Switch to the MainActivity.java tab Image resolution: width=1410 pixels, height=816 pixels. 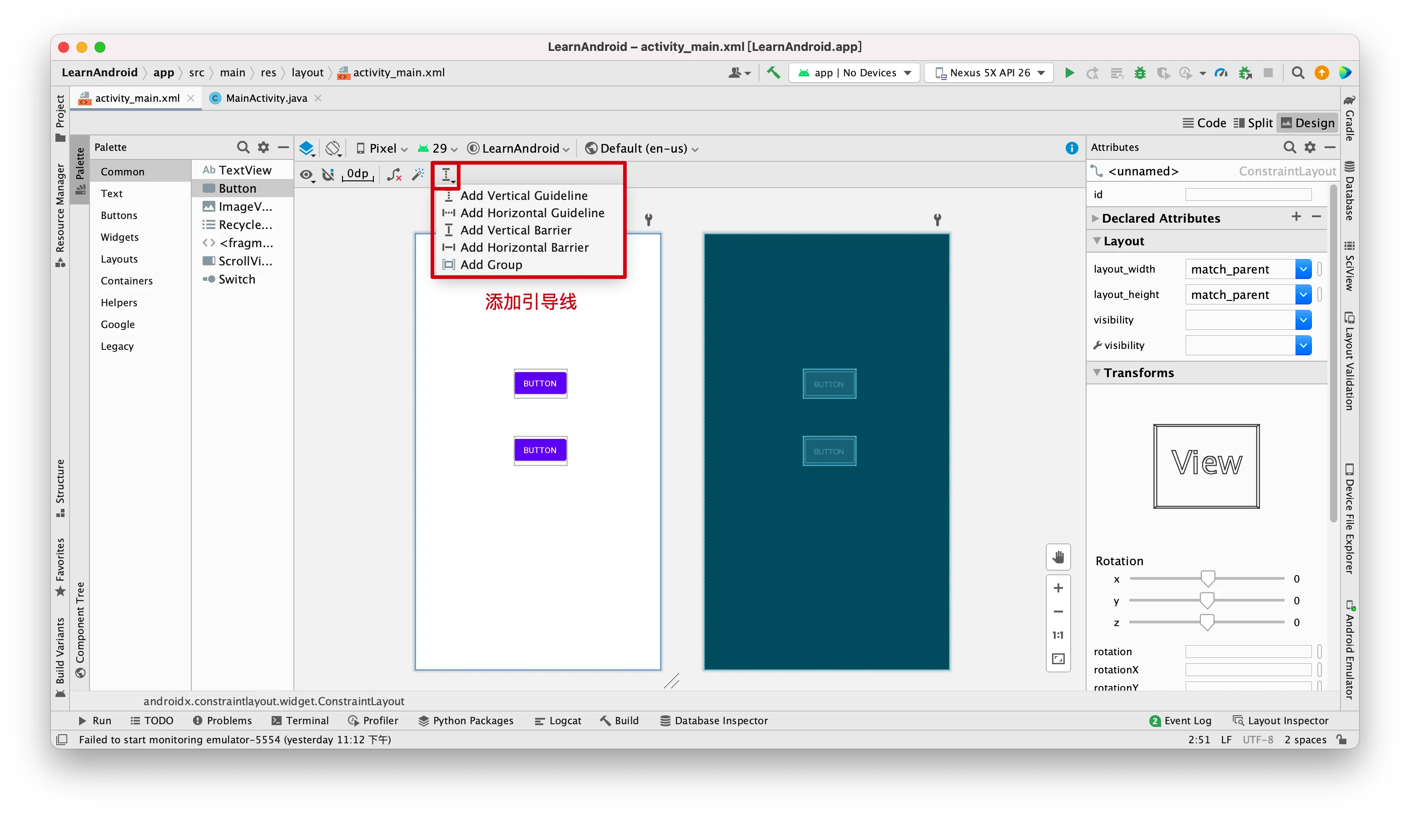tap(266, 98)
